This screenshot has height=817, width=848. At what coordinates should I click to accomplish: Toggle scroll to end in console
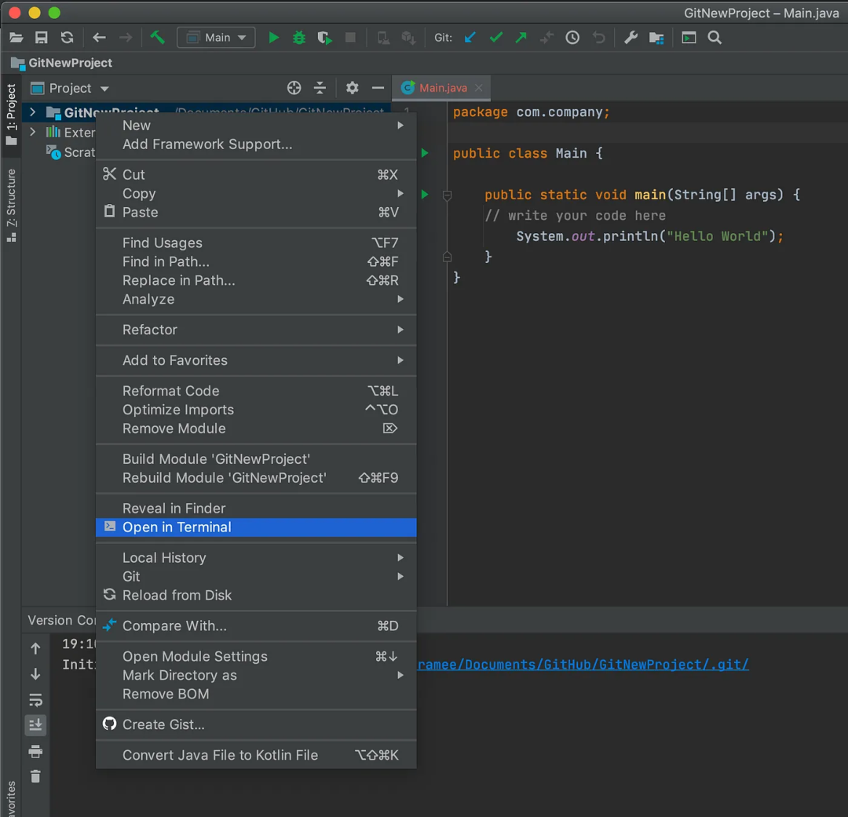pyautogui.click(x=35, y=725)
